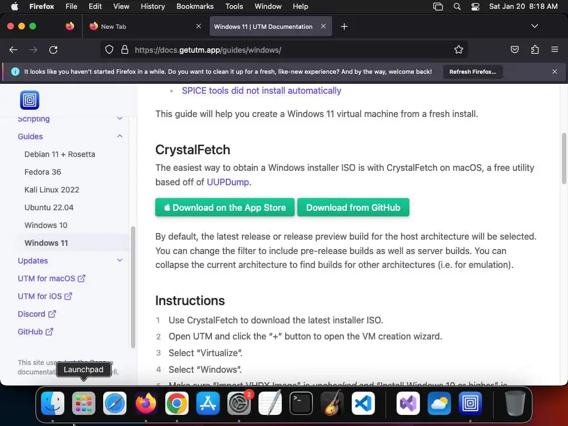Save page to Pocket

[x=514, y=49]
